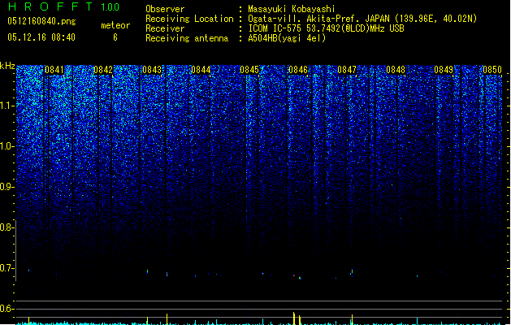The image size is (511, 325).
Task: Click the meteor echo near 0843 at 0.7 kHz
Action: (147, 271)
